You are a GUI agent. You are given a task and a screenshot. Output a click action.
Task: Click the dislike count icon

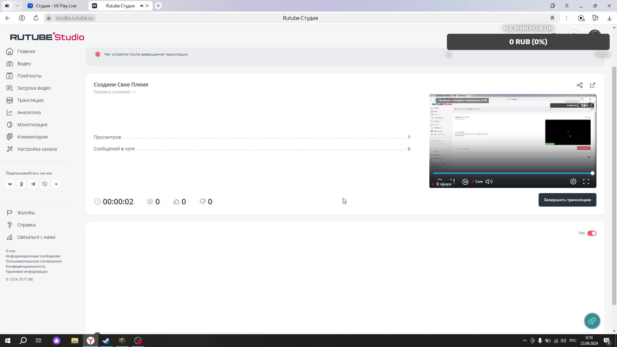pos(203,201)
